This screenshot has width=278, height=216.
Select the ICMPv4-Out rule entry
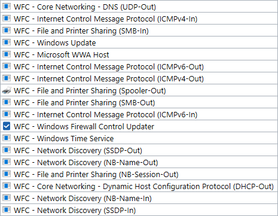(x=139, y=78)
